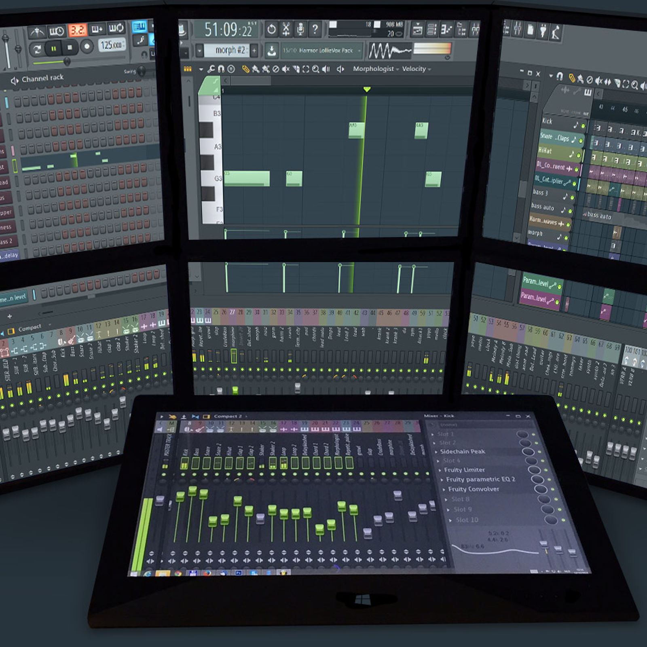
Task: Switch pattern/song mode button
Action: pos(37,50)
